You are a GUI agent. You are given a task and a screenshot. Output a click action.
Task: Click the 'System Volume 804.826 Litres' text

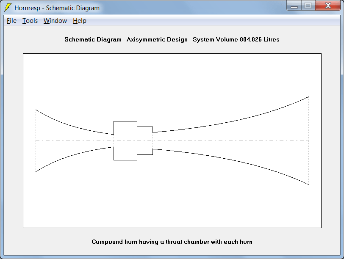coord(236,39)
